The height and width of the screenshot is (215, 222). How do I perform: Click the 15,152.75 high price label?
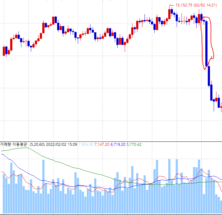click(184, 5)
